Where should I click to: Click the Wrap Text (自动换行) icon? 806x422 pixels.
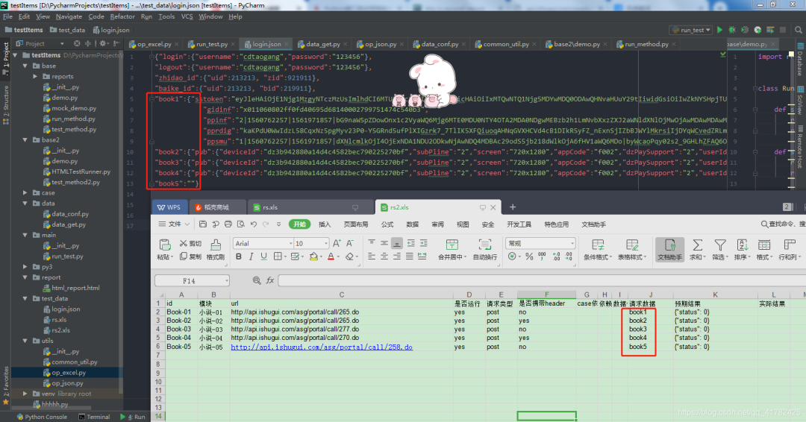pyautogui.click(x=485, y=245)
